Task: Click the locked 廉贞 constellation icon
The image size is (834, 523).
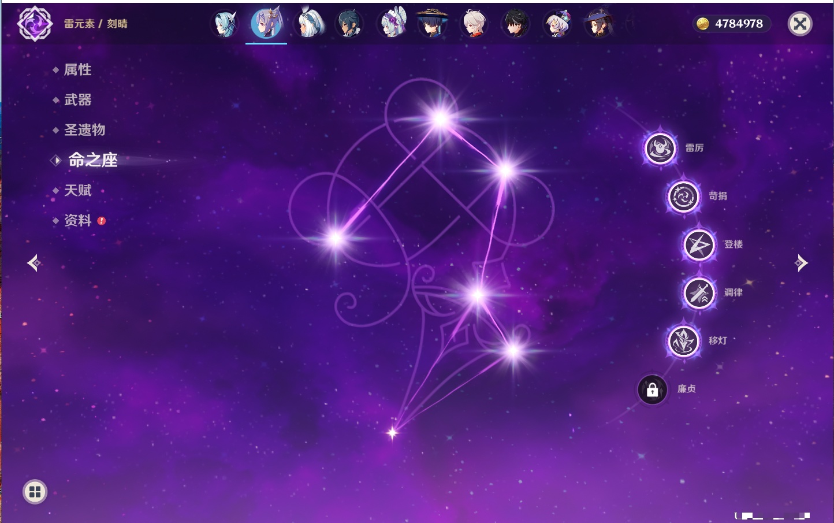Action: [652, 390]
